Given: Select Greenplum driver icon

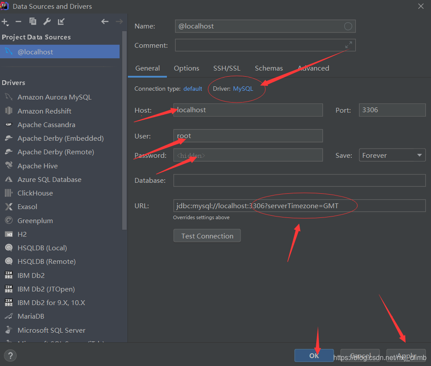Looking at the screenshot, I should 9,220.
